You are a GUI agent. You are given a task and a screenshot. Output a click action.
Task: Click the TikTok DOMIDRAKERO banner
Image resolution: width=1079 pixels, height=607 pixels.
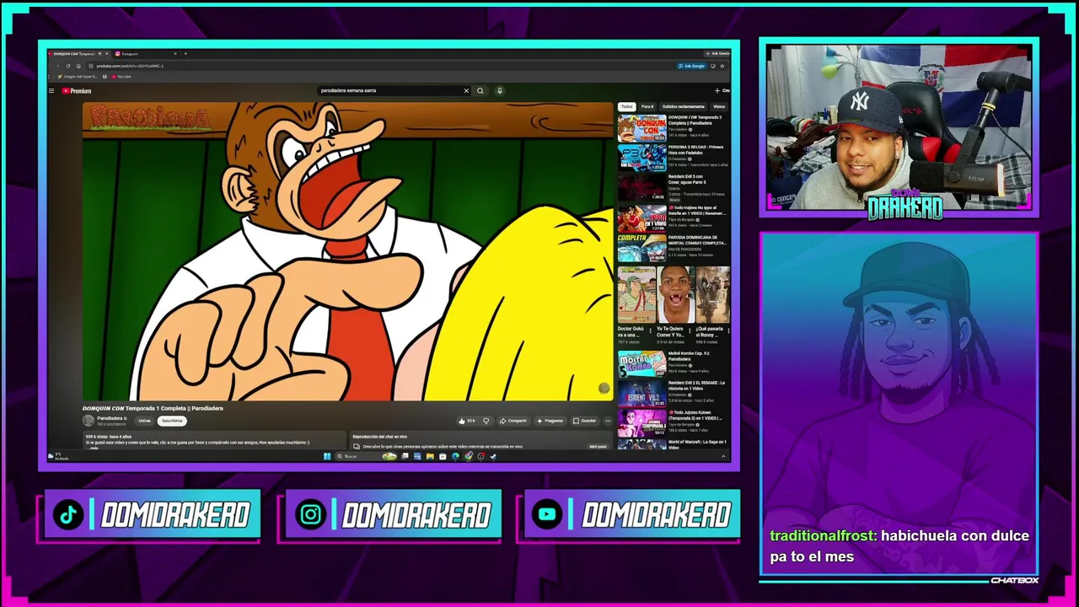pos(152,514)
